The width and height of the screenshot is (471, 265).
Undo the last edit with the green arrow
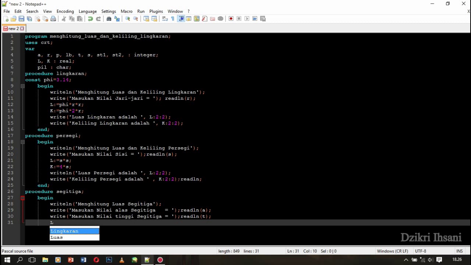click(90, 19)
